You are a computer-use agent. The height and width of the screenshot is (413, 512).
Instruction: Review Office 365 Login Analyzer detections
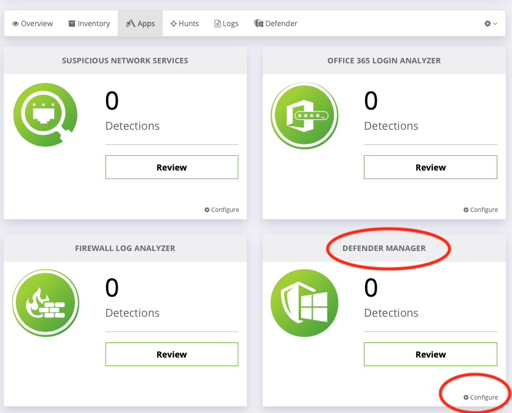coord(430,168)
